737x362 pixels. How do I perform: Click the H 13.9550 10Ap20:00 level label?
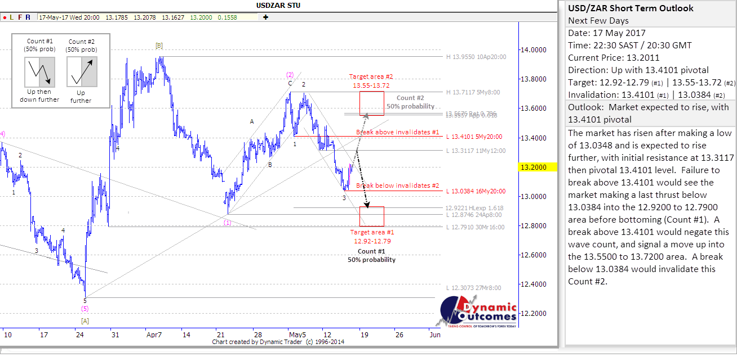[x=476, y=57]
